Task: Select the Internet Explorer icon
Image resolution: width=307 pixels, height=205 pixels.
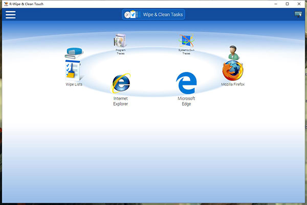Action: click(x=121, y=83)
